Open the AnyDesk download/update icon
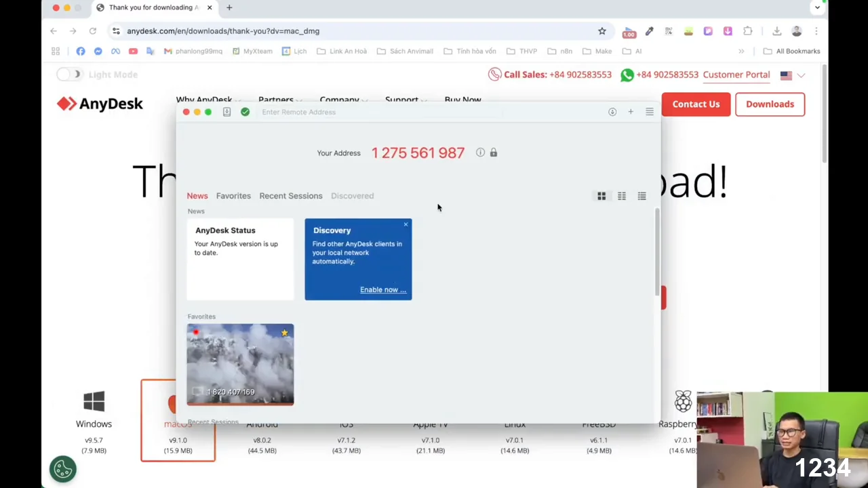Image resolution: width=868 pixels, height=488 pixels. pyautogui.click(x=612, y=112)
